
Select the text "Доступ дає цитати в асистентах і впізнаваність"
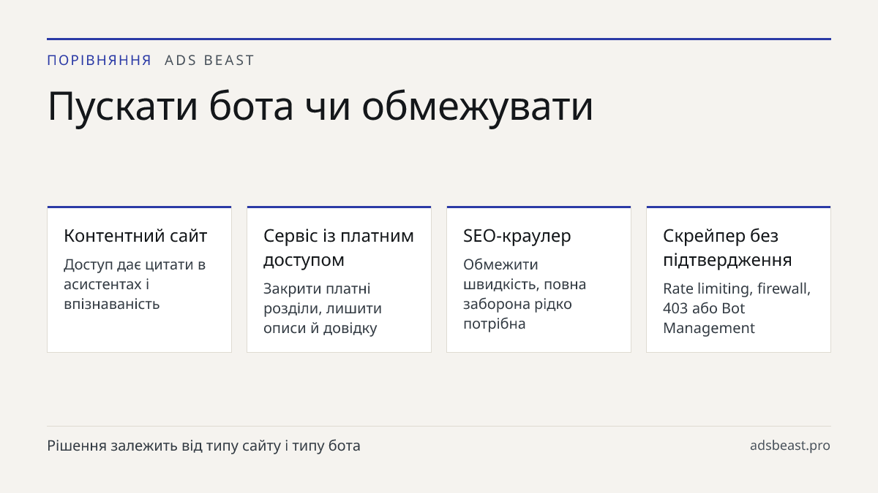[135, 284]
